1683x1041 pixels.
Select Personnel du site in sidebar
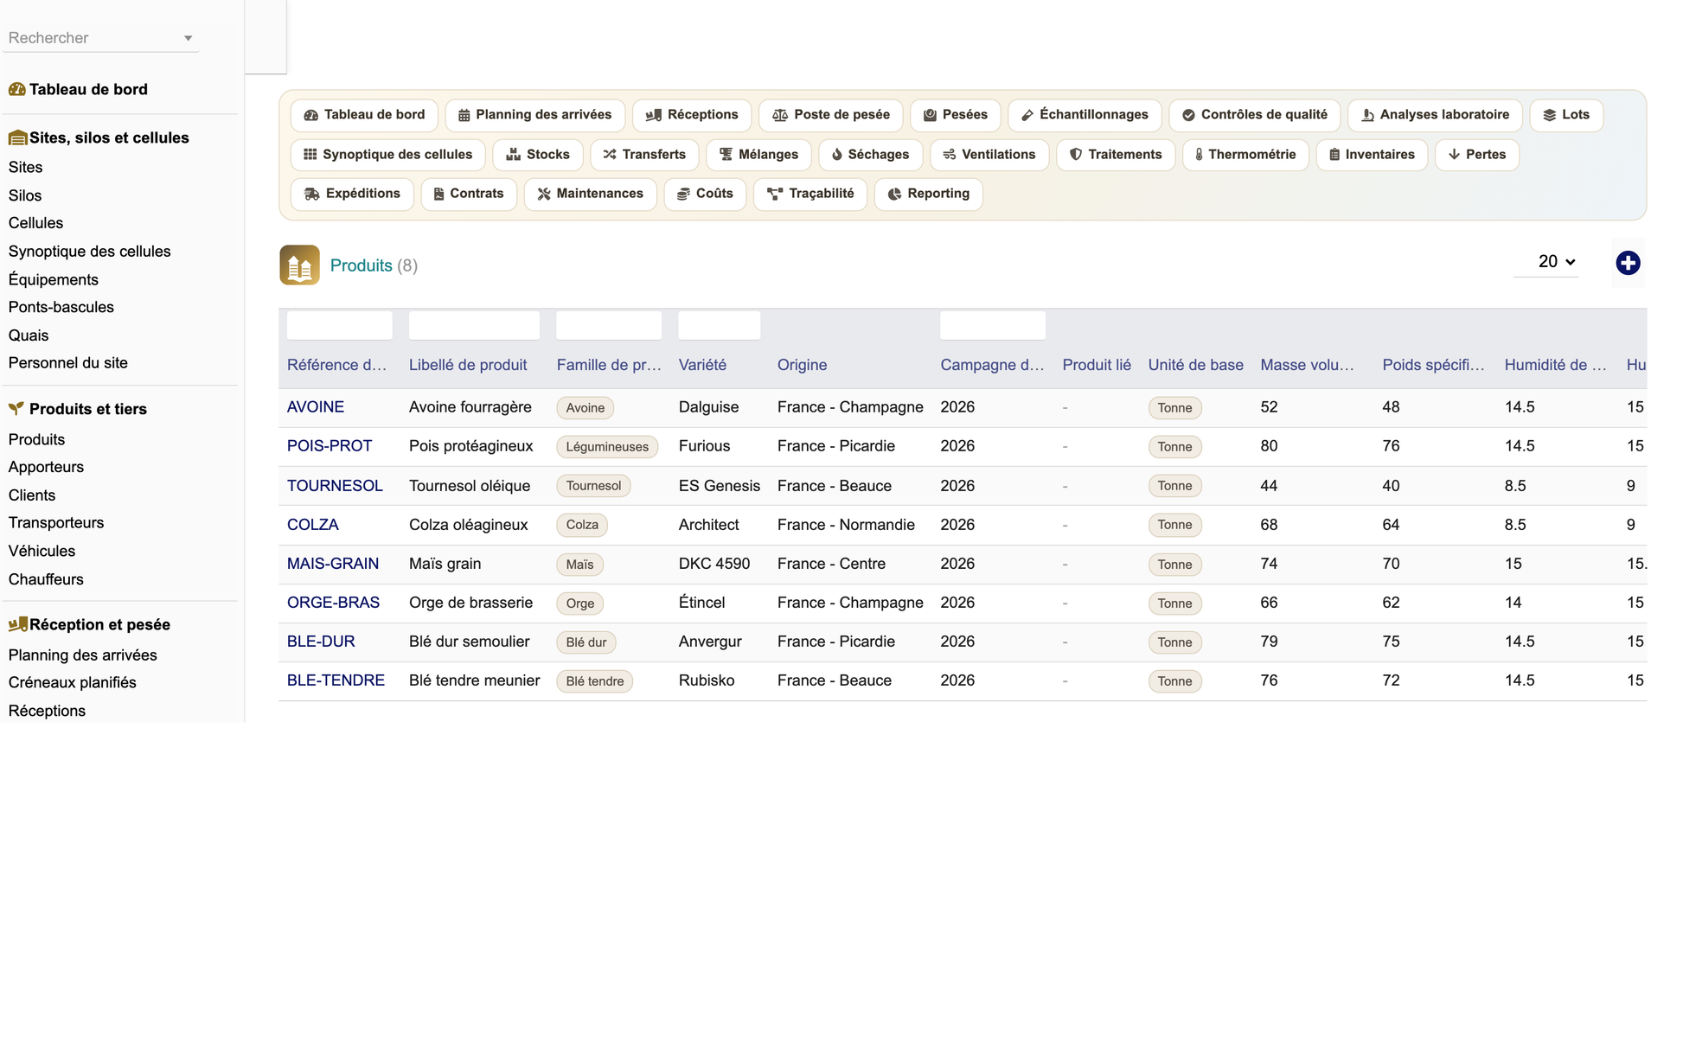pos(67,363)
